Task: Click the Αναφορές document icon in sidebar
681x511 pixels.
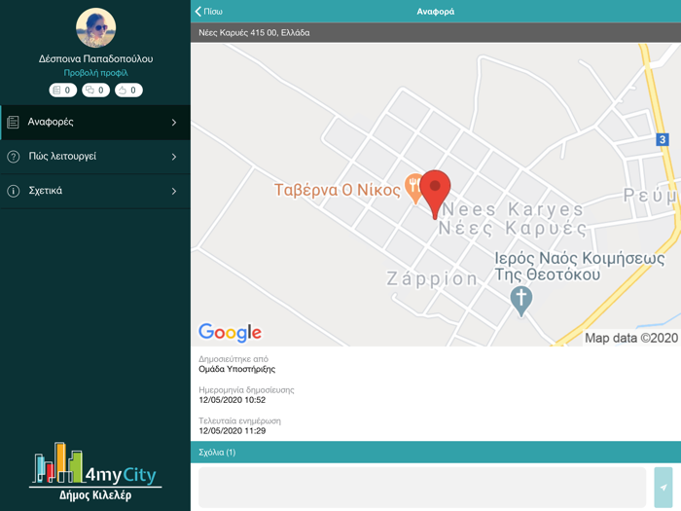Action: [x=14, y=123]
